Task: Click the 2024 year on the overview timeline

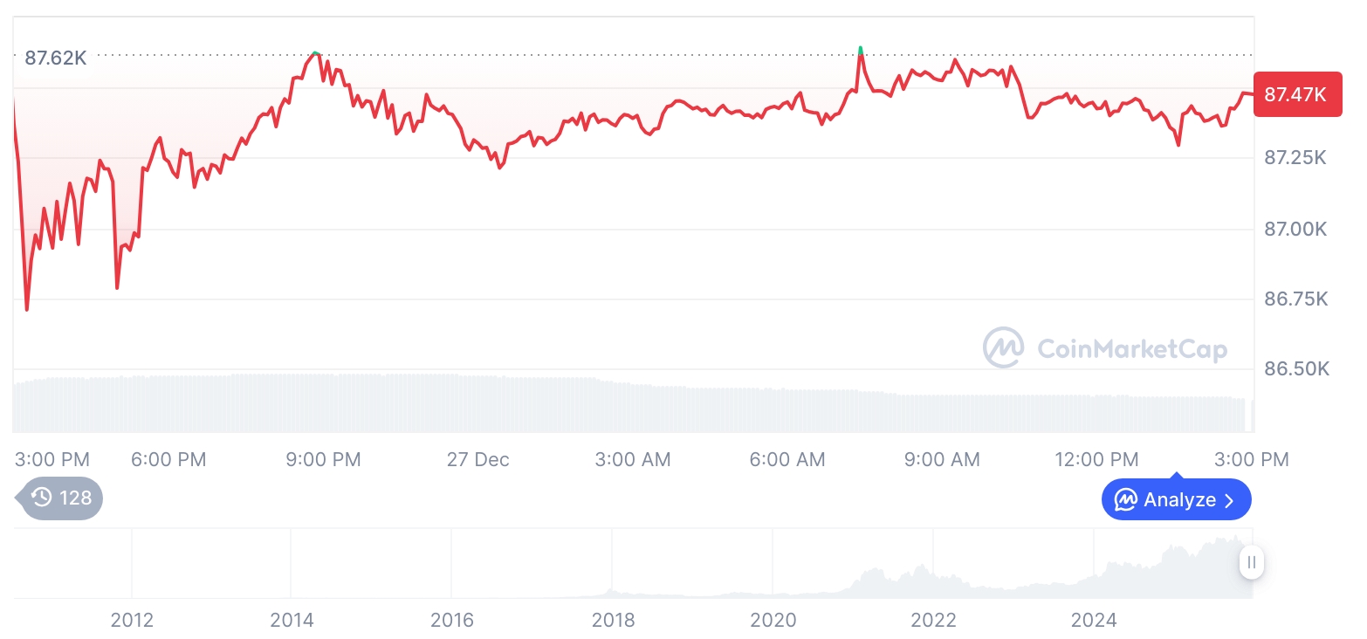Action: pyautogui.click(x=1094, y=620)
